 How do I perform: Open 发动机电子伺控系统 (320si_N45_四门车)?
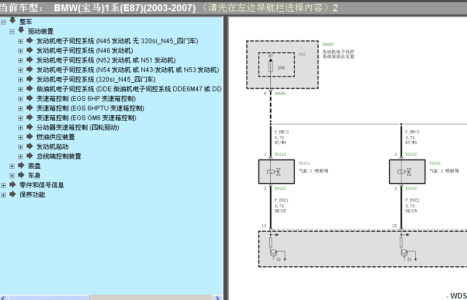96,80
